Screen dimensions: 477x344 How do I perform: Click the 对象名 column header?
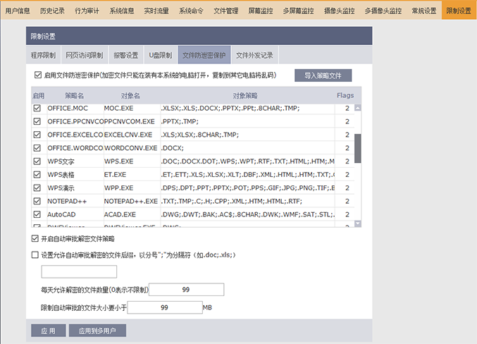point(130,96)
